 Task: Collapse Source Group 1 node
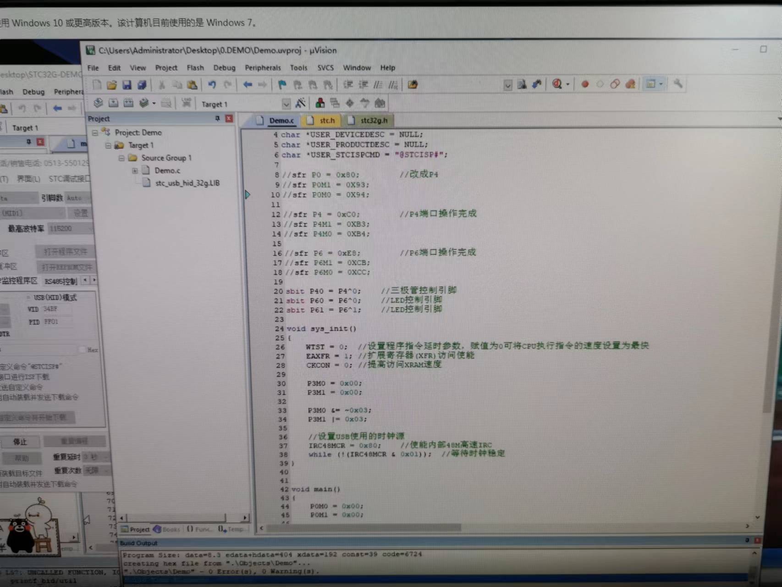121,158
